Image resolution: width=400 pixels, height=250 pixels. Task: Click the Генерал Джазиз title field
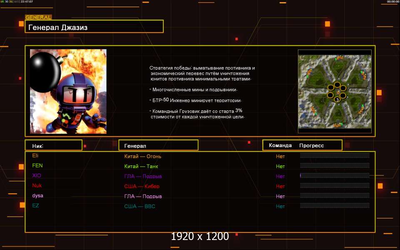click(x=94, y=27)
